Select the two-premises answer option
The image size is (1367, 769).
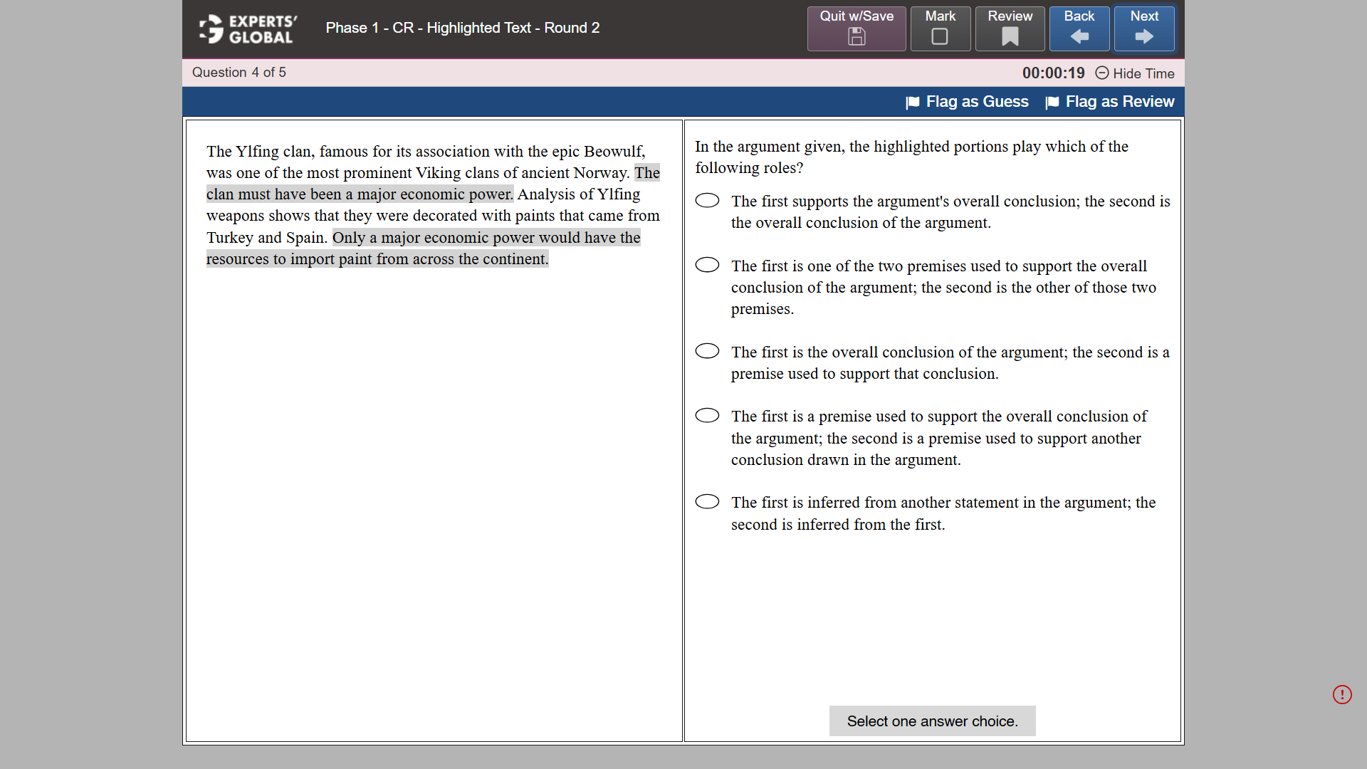pos(707,264)
